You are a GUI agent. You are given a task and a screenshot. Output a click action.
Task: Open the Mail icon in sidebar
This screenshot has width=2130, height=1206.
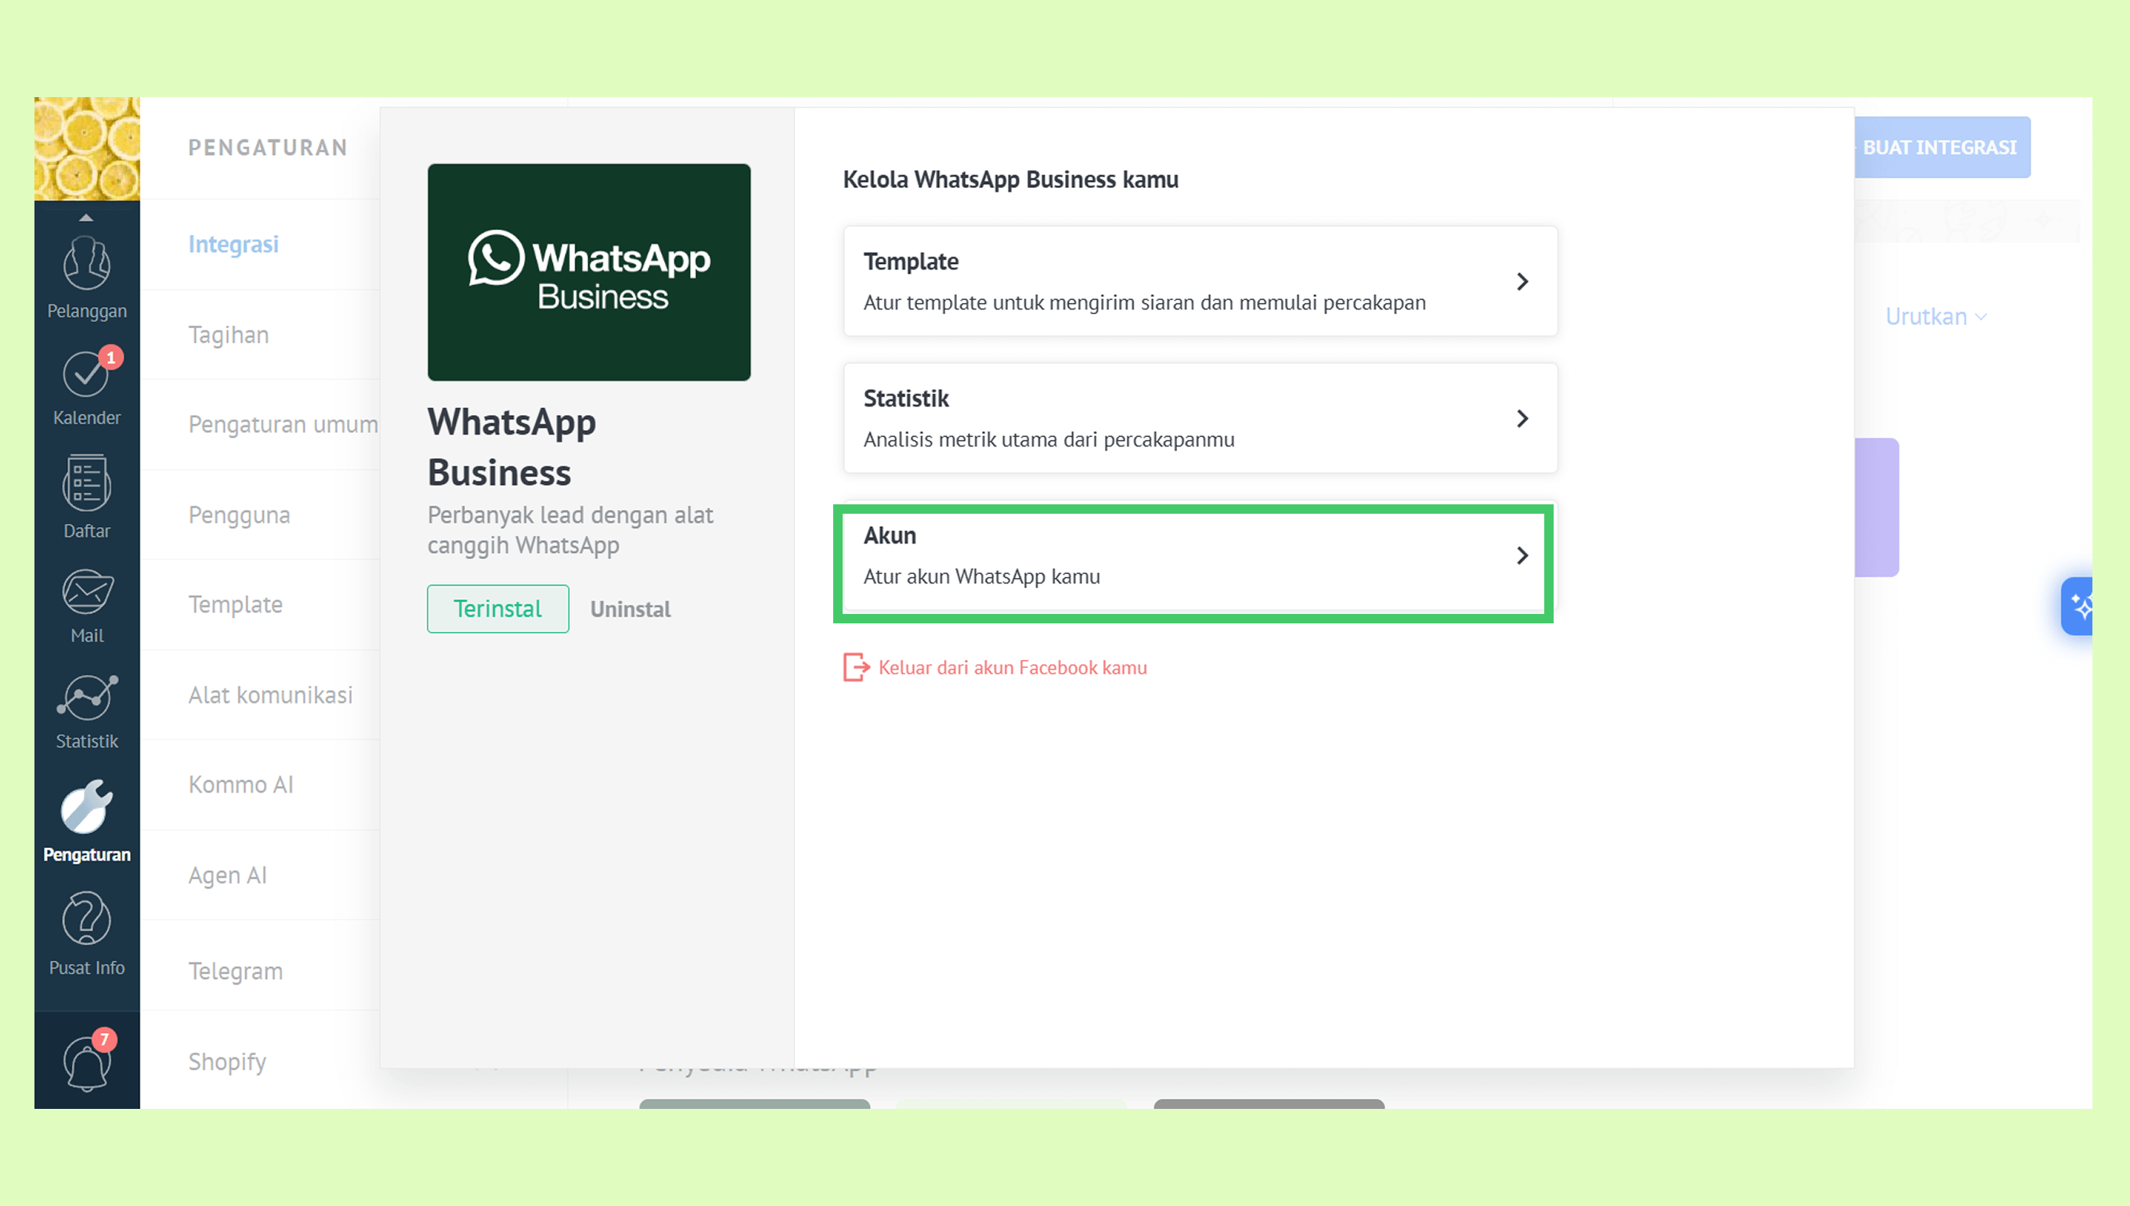(x=87, y=591)
